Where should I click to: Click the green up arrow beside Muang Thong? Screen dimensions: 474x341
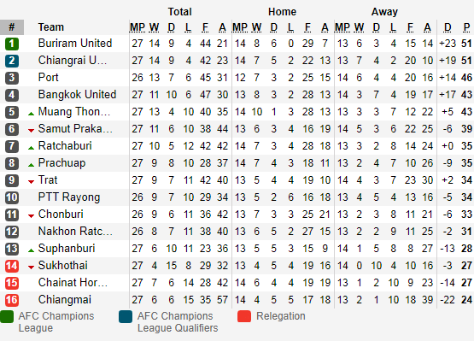click(31, 114)
